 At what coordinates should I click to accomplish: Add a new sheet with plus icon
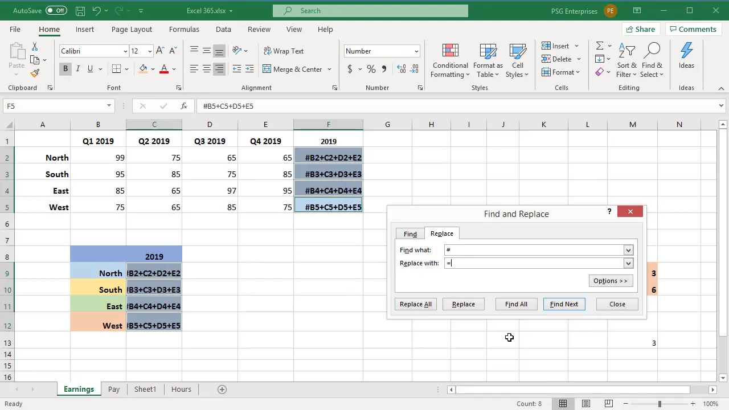pos(222,389)
